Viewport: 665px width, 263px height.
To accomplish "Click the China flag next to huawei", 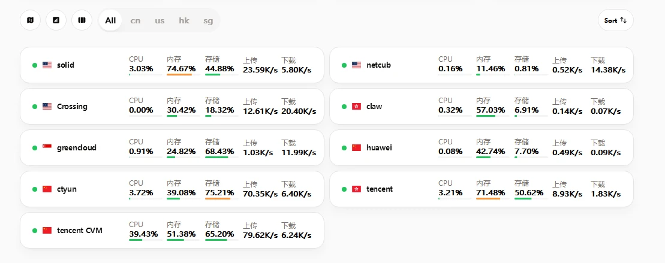I will (x=356, y=148).
